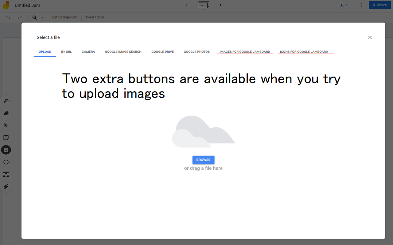This screenshot has height=245, width=393.
Task: Click the Undo icon
Action: tap(8, 17)
